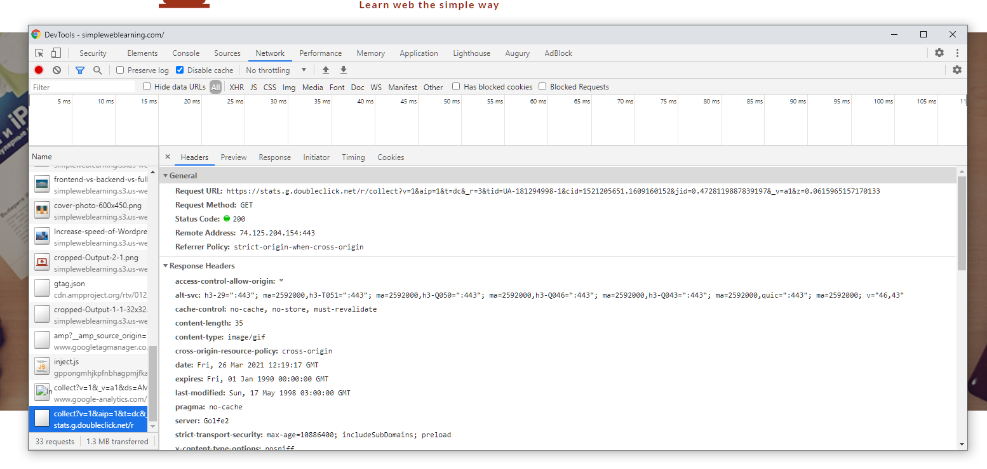This screenshot has width=987, height=469.
Task: Close the request details pane X
Action: [x=168, y=157]
